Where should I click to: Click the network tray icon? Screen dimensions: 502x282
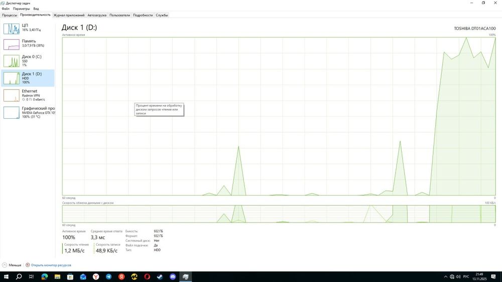pyautogui.click(x=452, y=276)
